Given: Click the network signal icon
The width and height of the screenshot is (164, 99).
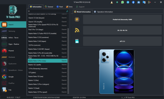Looking at the screenshot, I should 77,30.
